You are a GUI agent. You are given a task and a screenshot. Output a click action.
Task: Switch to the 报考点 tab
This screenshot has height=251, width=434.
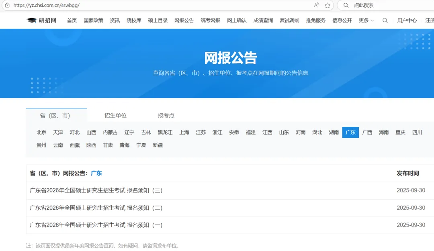tap(166, 116)
